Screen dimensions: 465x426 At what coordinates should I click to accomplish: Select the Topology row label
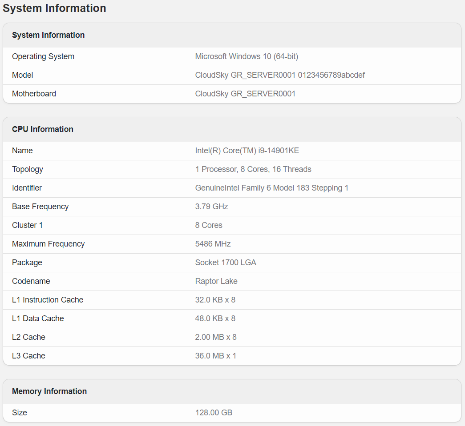point(28,169)
